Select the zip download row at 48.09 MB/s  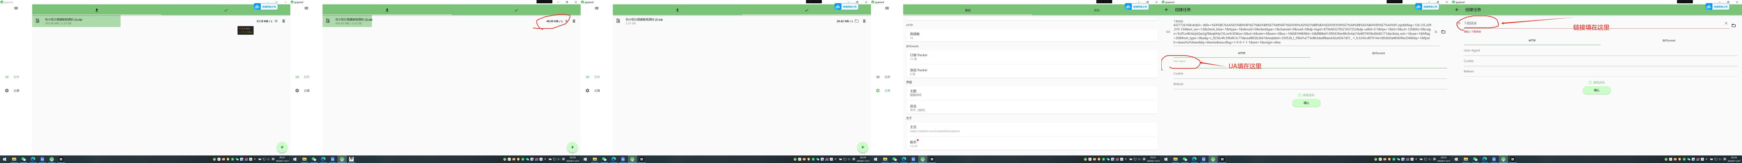451,21
